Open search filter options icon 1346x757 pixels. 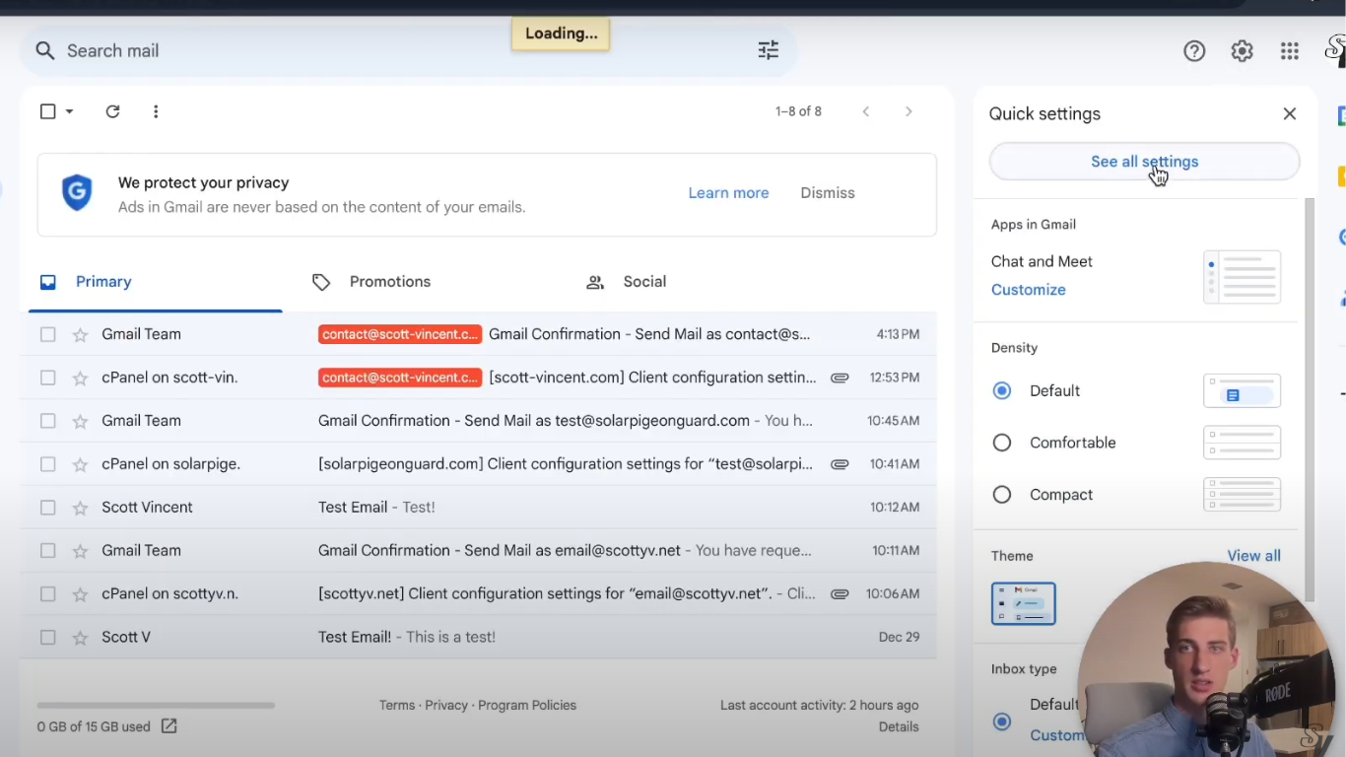point(769,50)
